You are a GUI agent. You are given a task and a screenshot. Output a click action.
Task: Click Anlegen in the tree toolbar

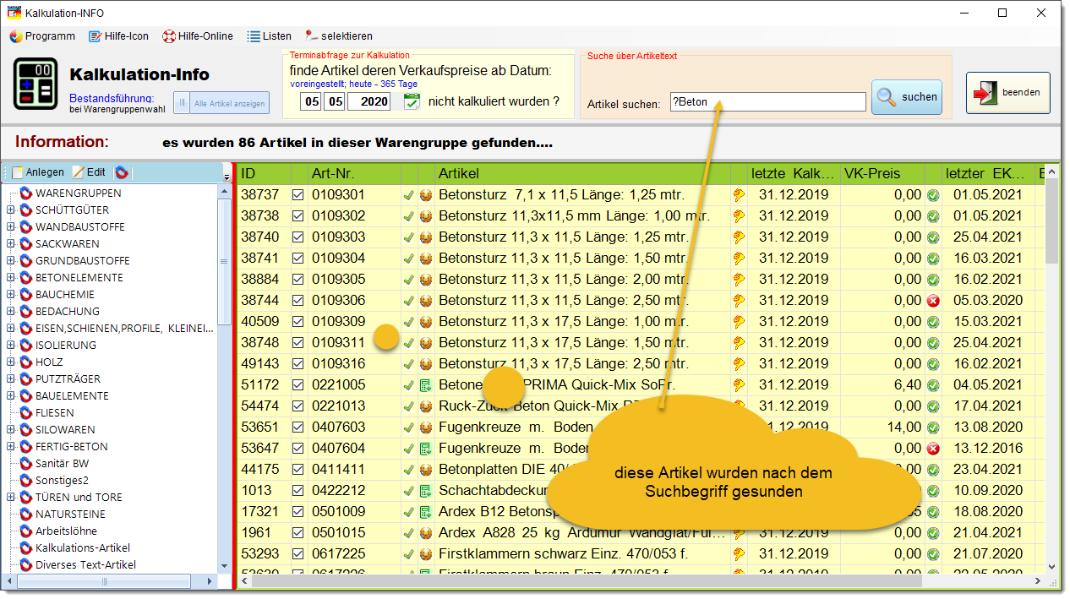point(38,172)
